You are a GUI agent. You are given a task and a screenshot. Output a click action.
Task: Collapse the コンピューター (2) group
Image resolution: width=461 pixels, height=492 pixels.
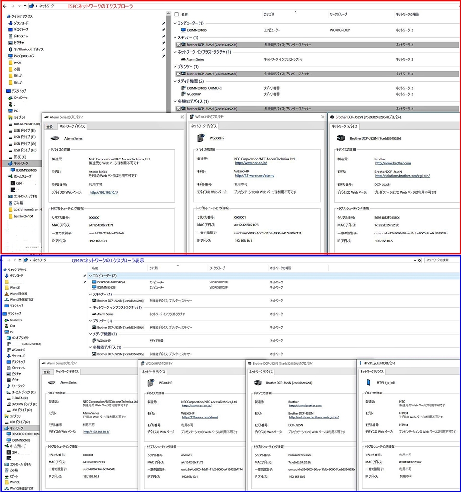coord(90,275)
